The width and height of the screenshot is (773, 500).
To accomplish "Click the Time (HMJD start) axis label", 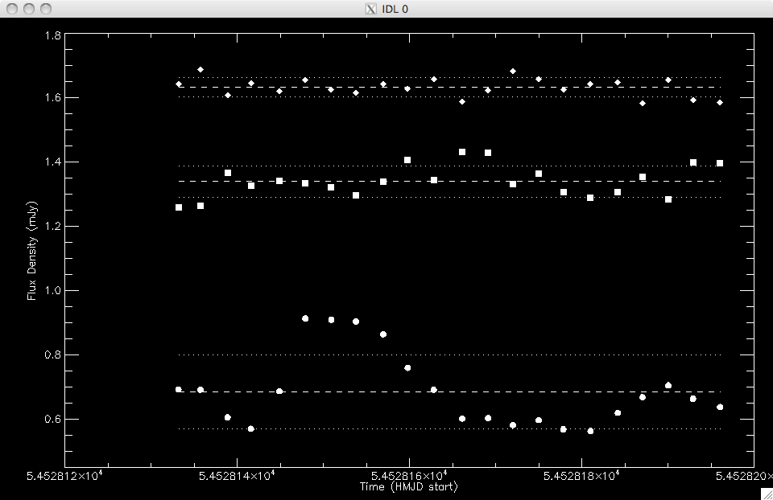I will [x=408, y=487].
